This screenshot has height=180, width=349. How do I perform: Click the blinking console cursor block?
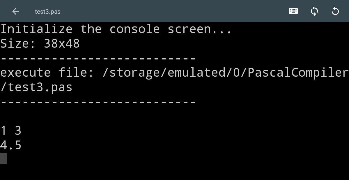(x=4, y=158)
